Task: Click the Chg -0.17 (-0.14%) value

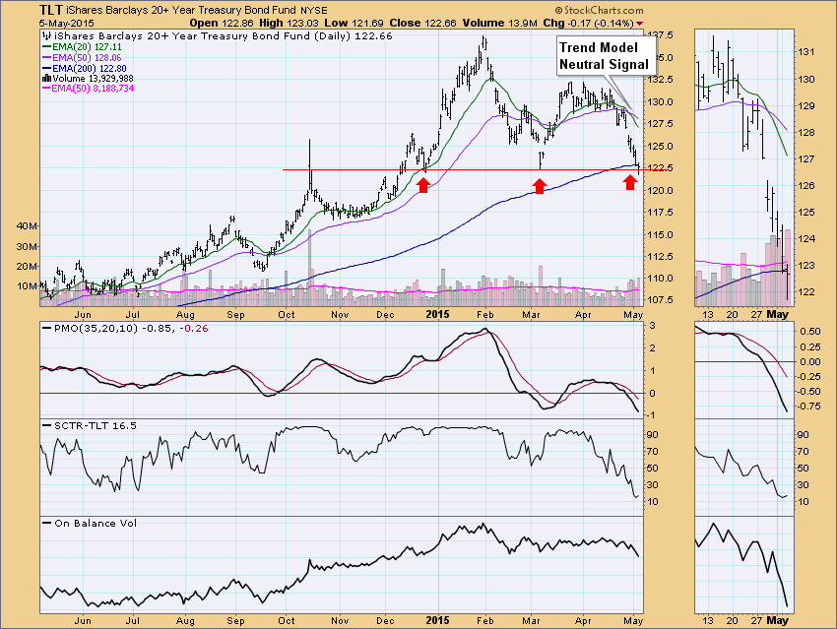Action: point(588,23)
